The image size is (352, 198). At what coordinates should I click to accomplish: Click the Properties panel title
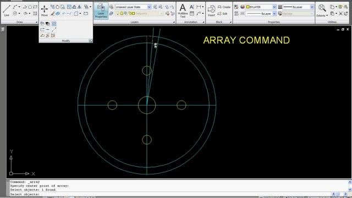point(274,22)
